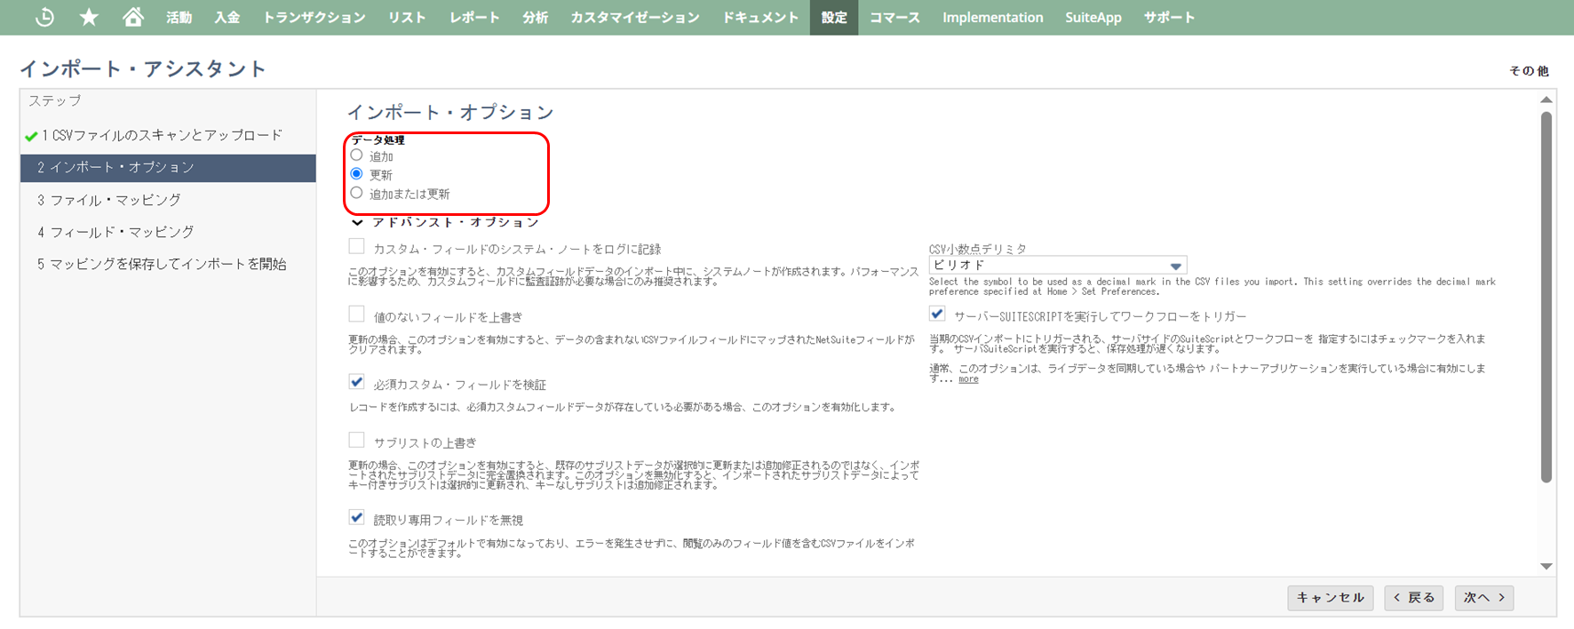Click the scrollbar up arrow

1546,100
